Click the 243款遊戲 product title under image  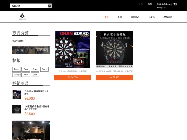pos(114,71)
